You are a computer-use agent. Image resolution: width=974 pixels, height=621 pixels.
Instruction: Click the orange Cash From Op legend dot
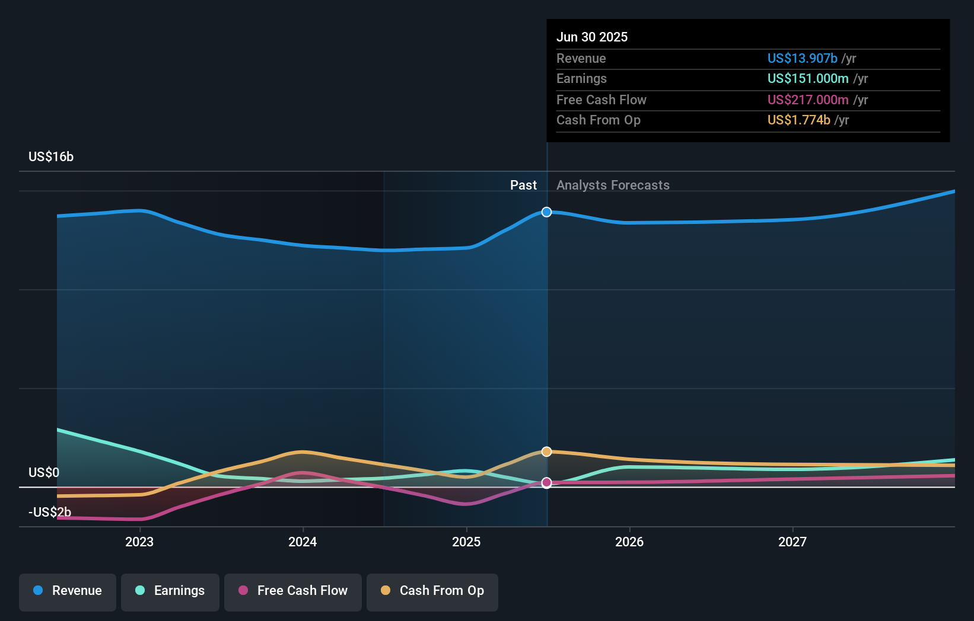(x=386, y=590)
